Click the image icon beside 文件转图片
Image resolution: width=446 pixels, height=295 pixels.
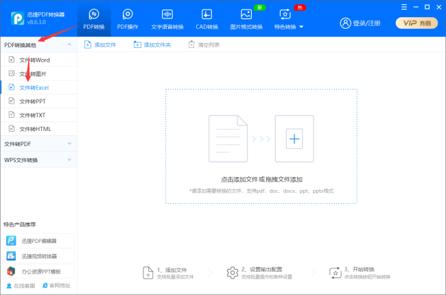pos(12,73)
